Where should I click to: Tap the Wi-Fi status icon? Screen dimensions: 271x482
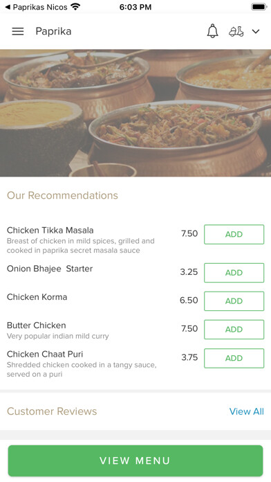tap(75, 6)
